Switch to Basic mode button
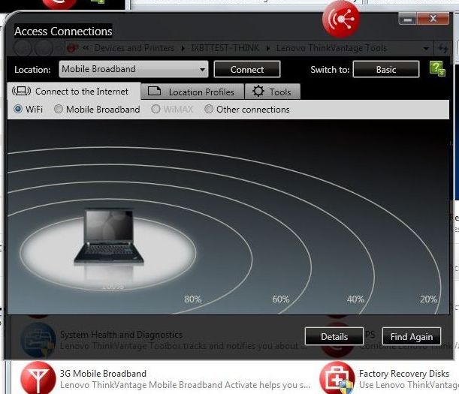This screenshot has width=459, height=394. click(386, 69)
